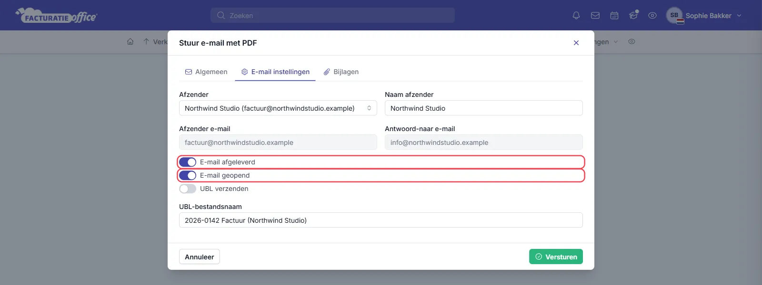
Task: Open the graduation cap help icon
Action: pyautogui.click(x=633, y=15)
